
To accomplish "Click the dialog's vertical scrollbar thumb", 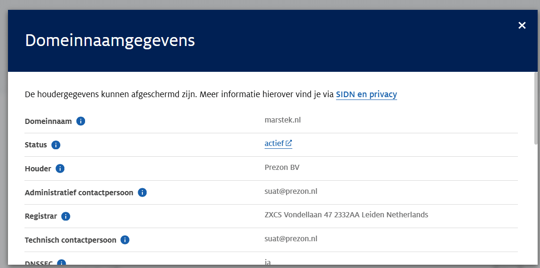I will click(536, 108).
